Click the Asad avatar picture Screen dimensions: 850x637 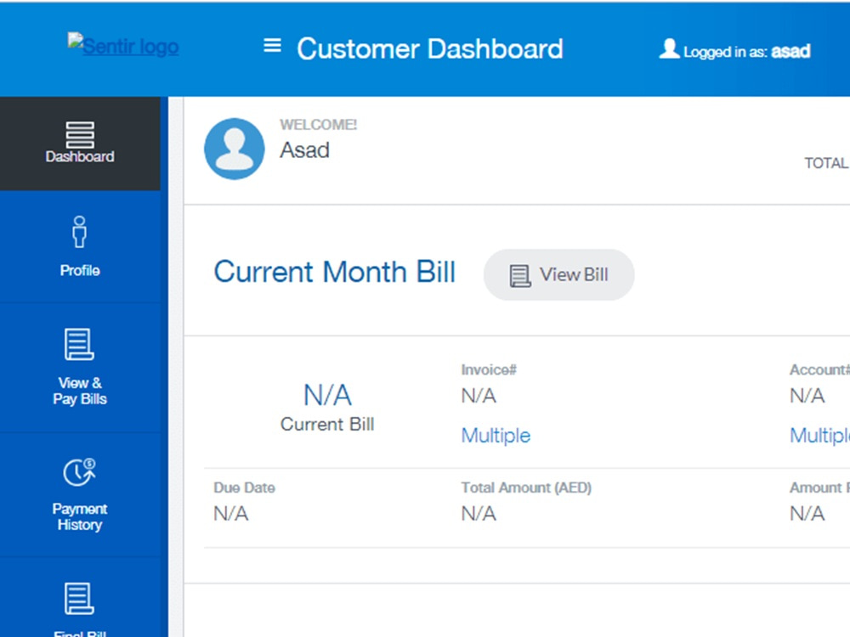coord(235,149)
